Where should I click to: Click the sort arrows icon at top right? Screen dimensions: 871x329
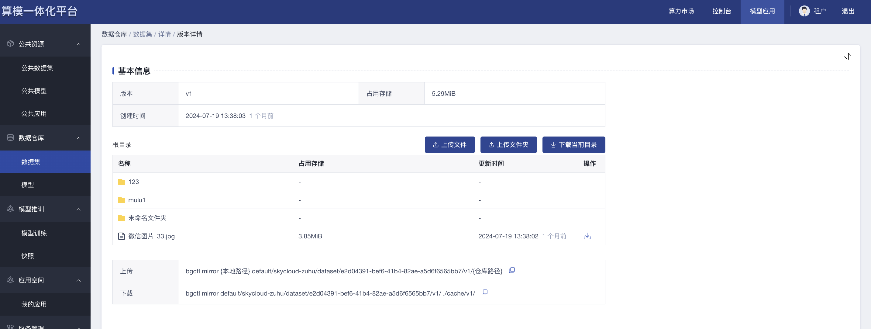(x=847, y=56)
